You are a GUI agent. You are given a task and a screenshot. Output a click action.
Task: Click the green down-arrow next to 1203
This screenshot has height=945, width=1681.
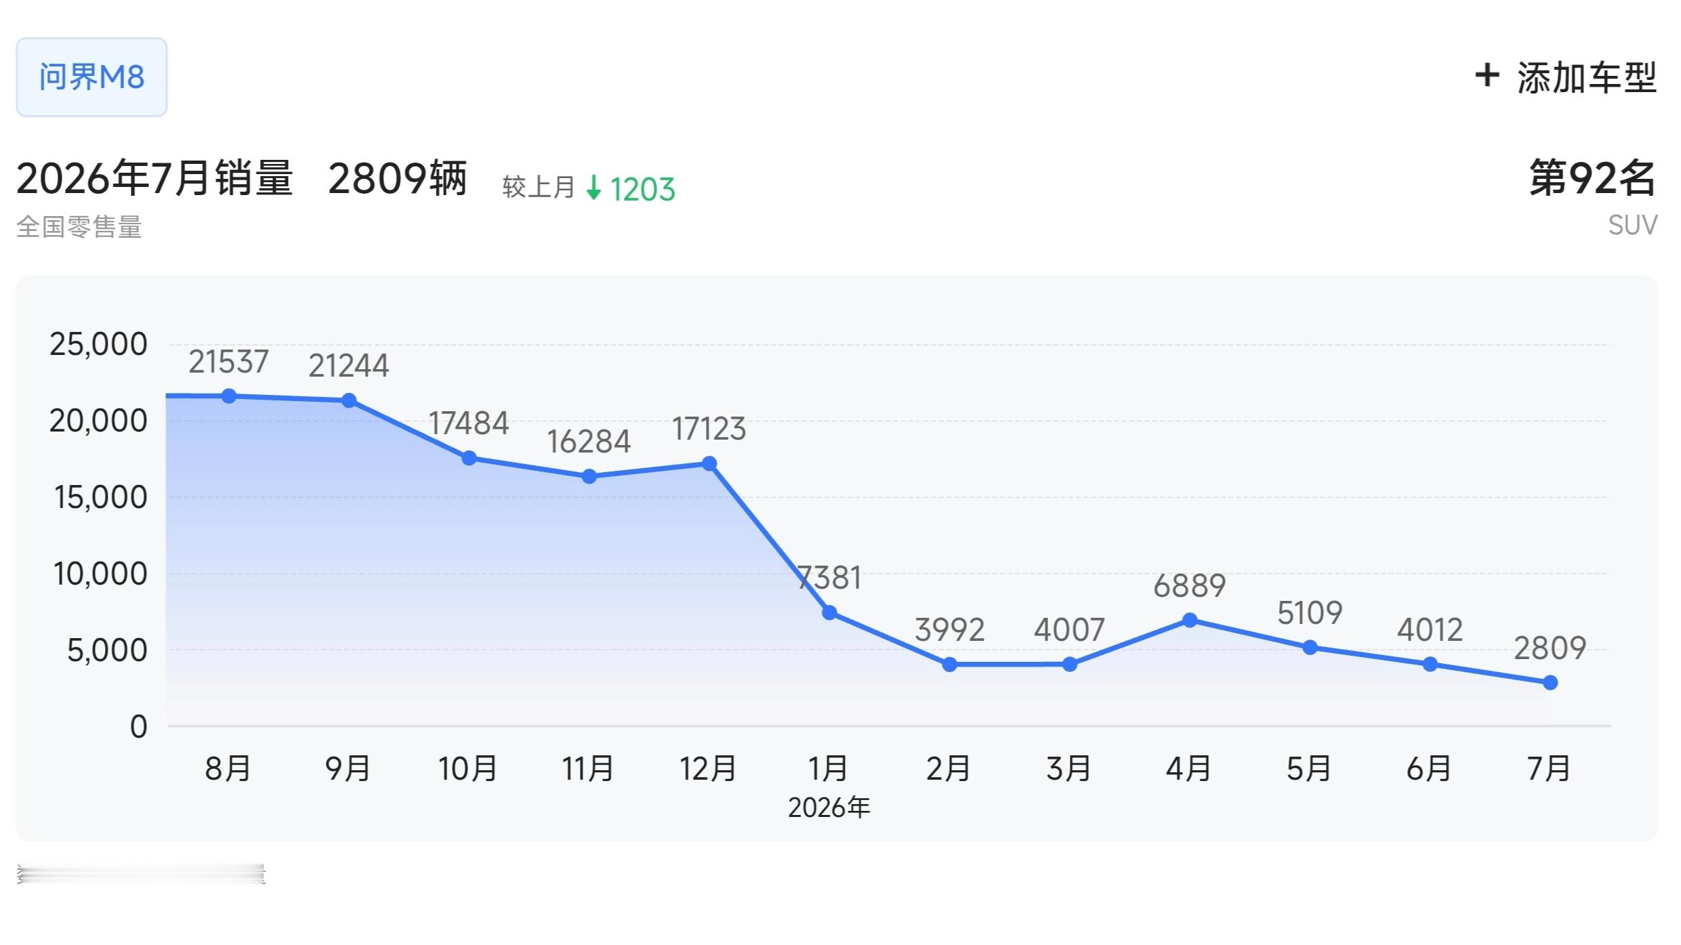[594, 188]
